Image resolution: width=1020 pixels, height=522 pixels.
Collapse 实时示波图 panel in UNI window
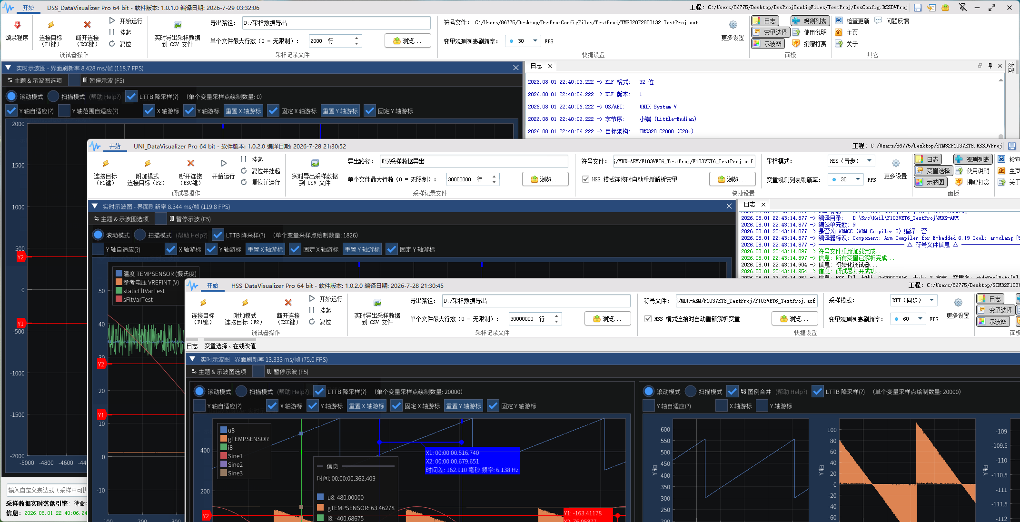(x=95, y=207)
